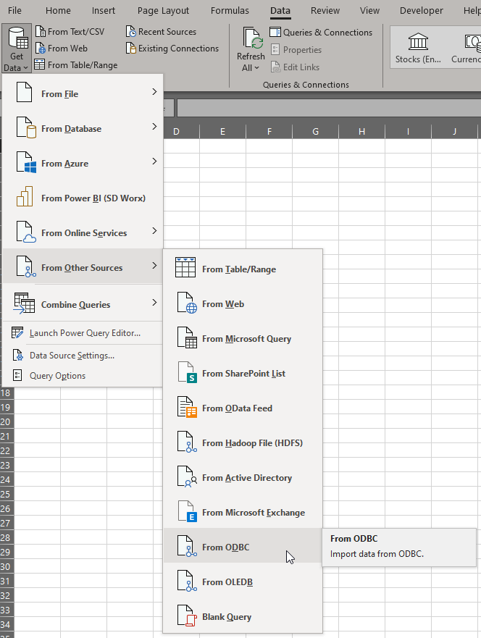Click the From Active Directory icon
The image size is (481, 638).
point(187,477)
